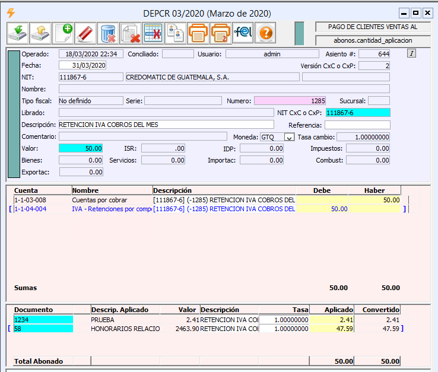Image resolution: width=438 pixels, height=372 pixels.
Task: Create new document with plus icon
Action: tap(63, 33)
